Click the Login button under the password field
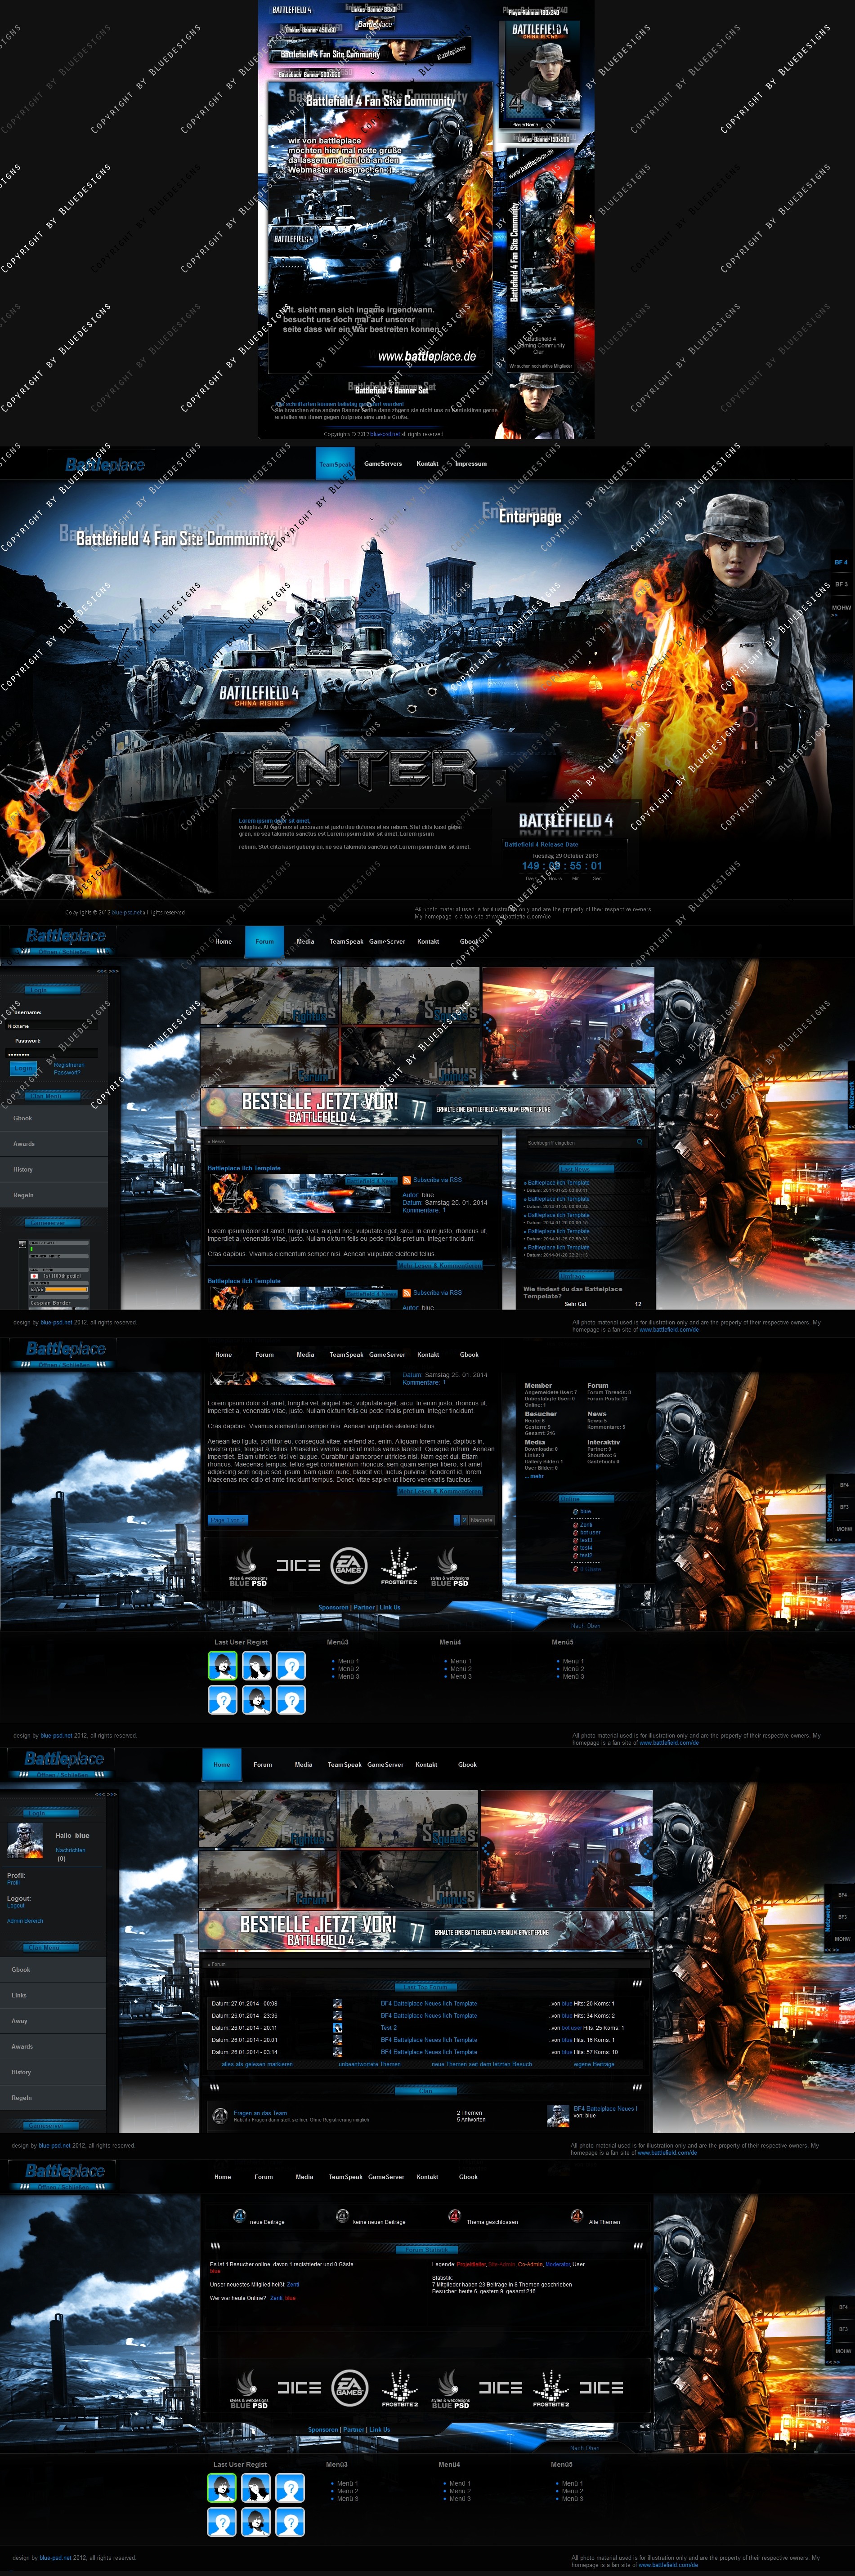855x2576 pixels. pyautogui.click(x=22, y=1068)
